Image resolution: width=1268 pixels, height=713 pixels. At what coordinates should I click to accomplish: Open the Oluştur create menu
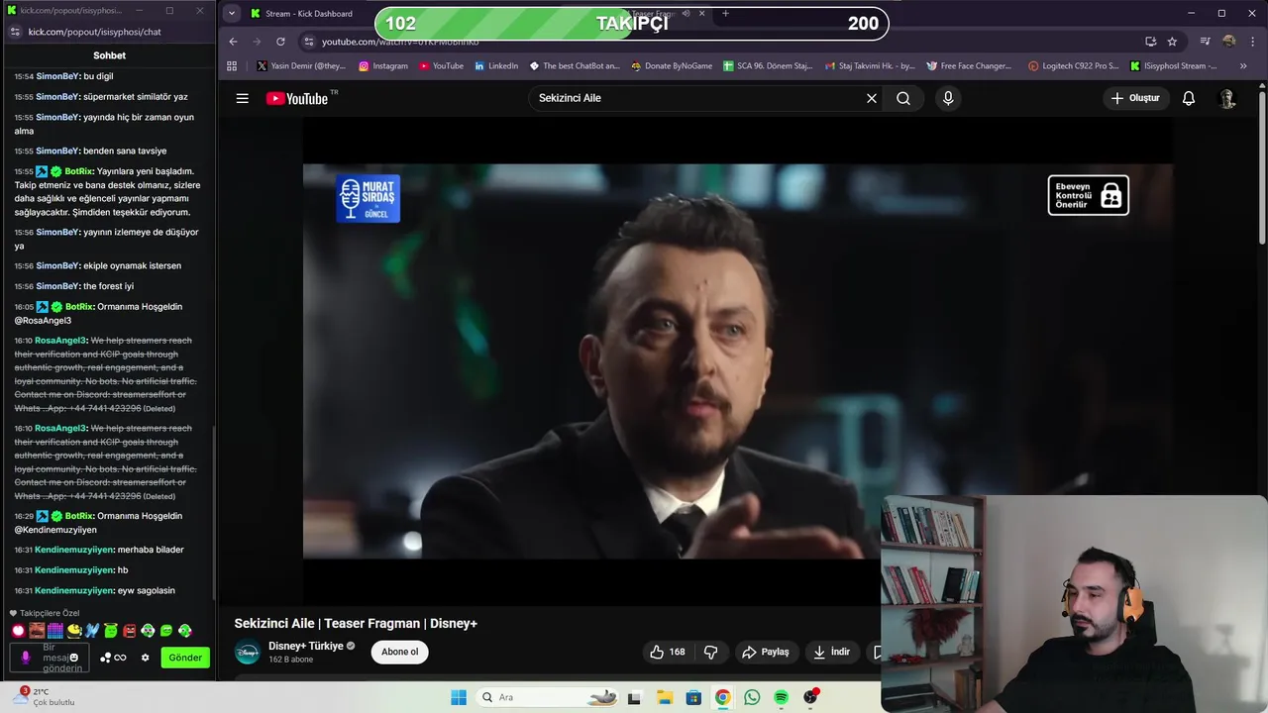tap(1135, 98)
